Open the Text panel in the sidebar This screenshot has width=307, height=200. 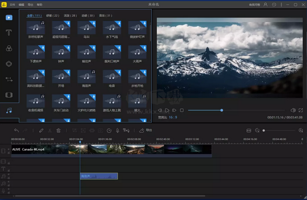coord(9,33)
